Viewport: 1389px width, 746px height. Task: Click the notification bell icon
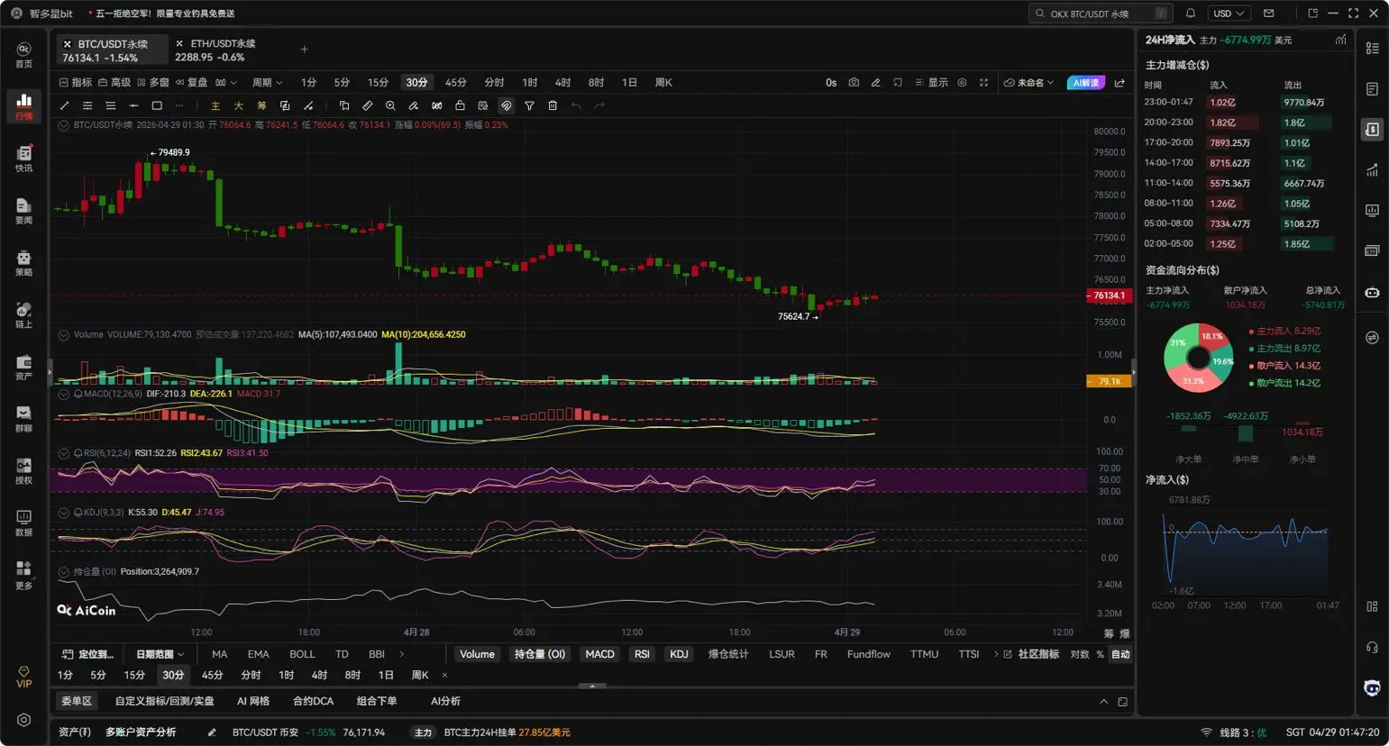pos(1190,14)
